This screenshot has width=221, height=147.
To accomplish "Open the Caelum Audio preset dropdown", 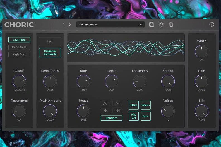I will click(x=110, y=24).
